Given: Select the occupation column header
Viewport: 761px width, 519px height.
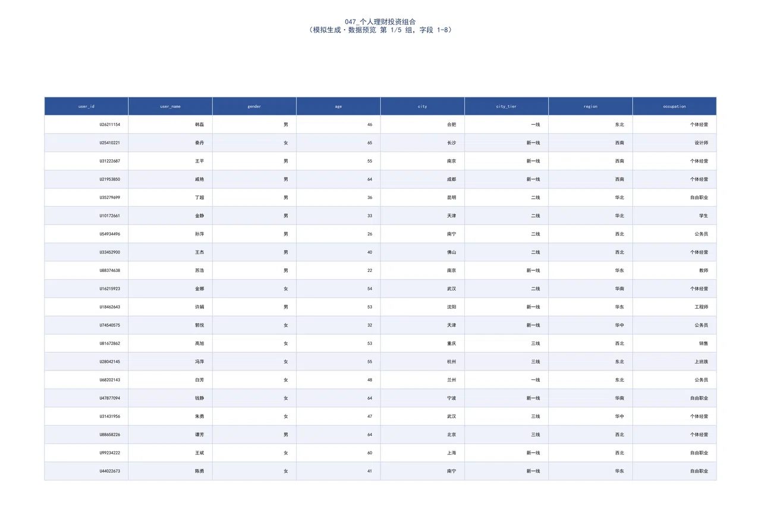Looking at the screenshot, I should pyautogui.click(x=675, y=106).
